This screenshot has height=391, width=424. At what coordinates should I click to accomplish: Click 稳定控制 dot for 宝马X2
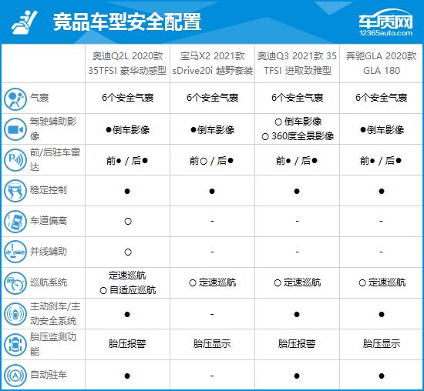point(212,192)
